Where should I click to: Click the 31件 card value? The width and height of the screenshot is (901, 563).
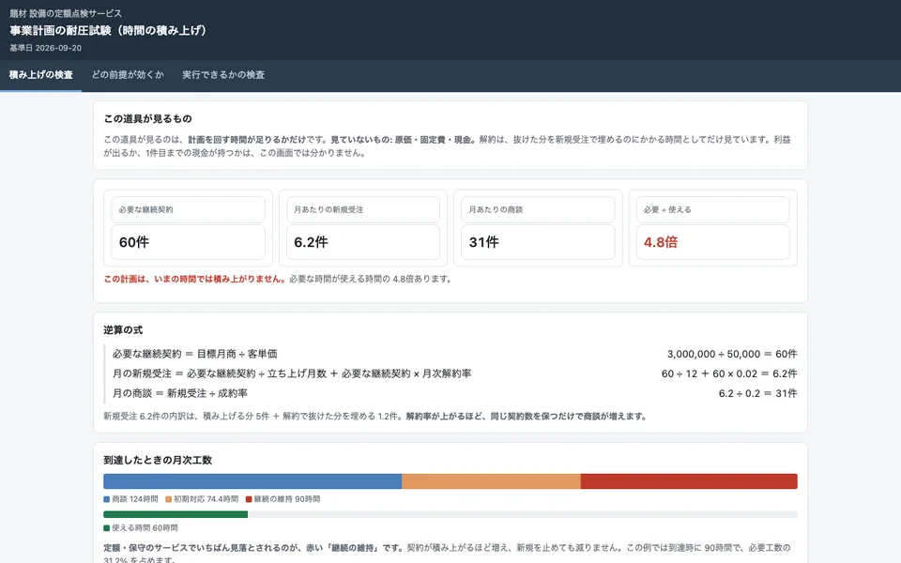point(484,242)
